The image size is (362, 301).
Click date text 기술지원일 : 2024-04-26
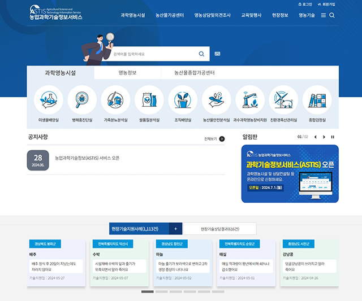pyautogui.click(x=300, y=278)
